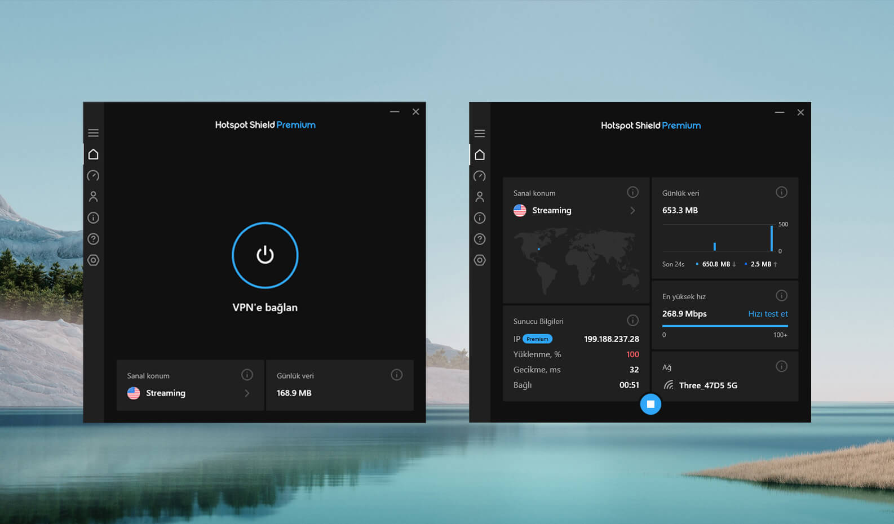Viewport: 894px width, 524px height.
Task: Click the info icon in right window sidebar
Action: pyautogui.click(x=480, y=218)
